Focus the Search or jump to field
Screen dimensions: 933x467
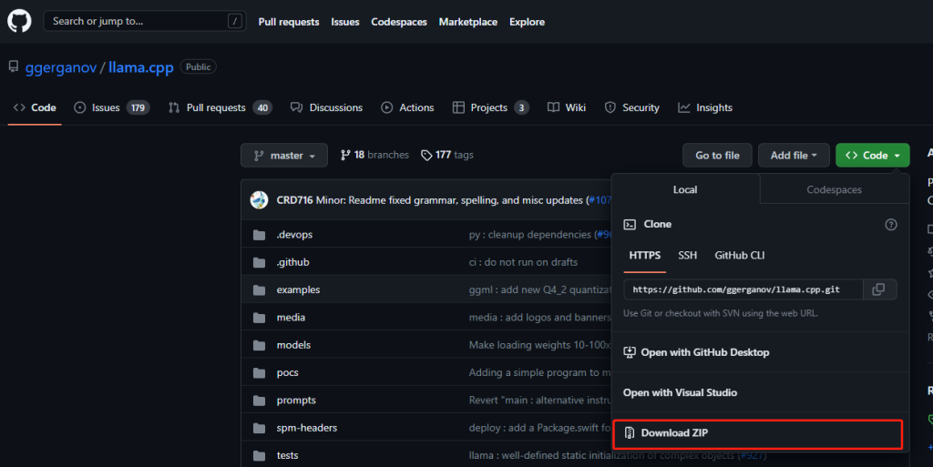(x=145, y=21)
